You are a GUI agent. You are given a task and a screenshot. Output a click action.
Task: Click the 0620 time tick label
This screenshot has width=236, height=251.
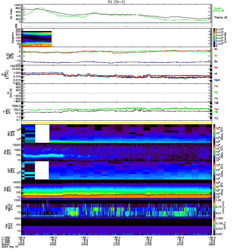(53, 244)
